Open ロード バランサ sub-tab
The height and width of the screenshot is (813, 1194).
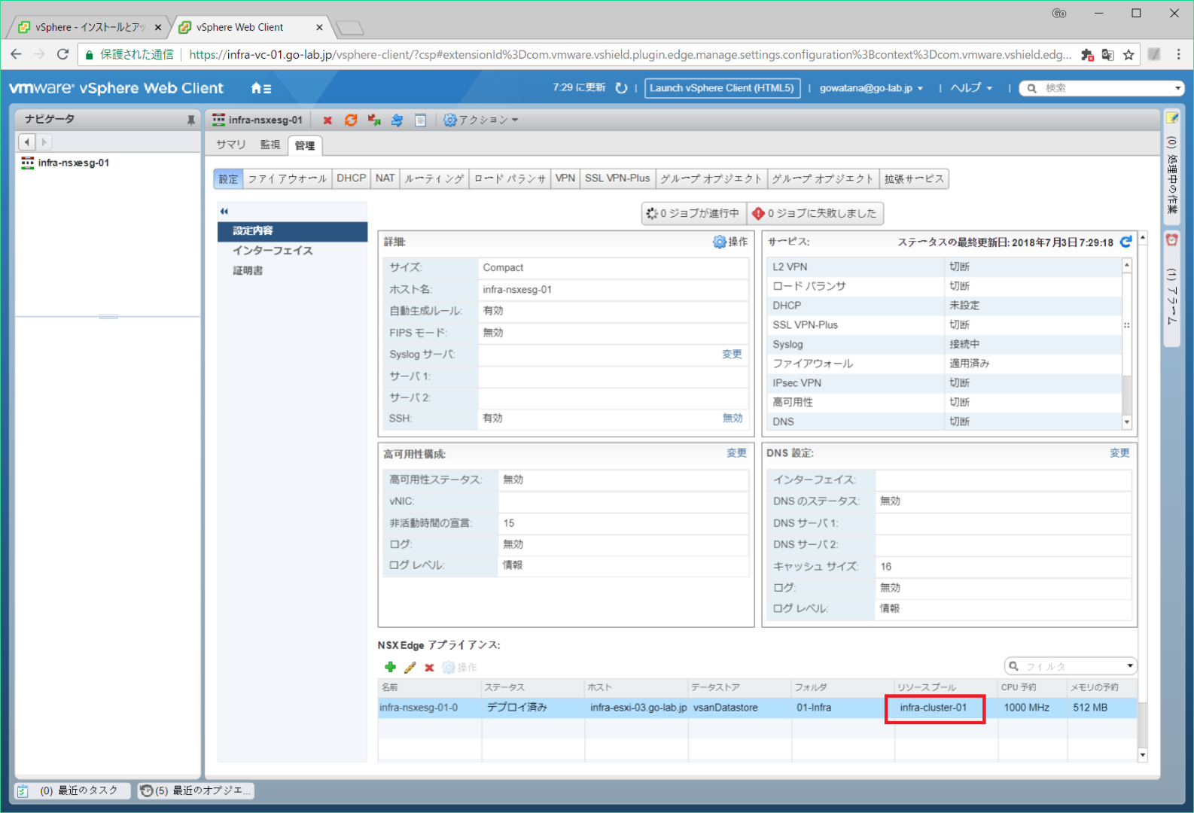pos(510,178)
